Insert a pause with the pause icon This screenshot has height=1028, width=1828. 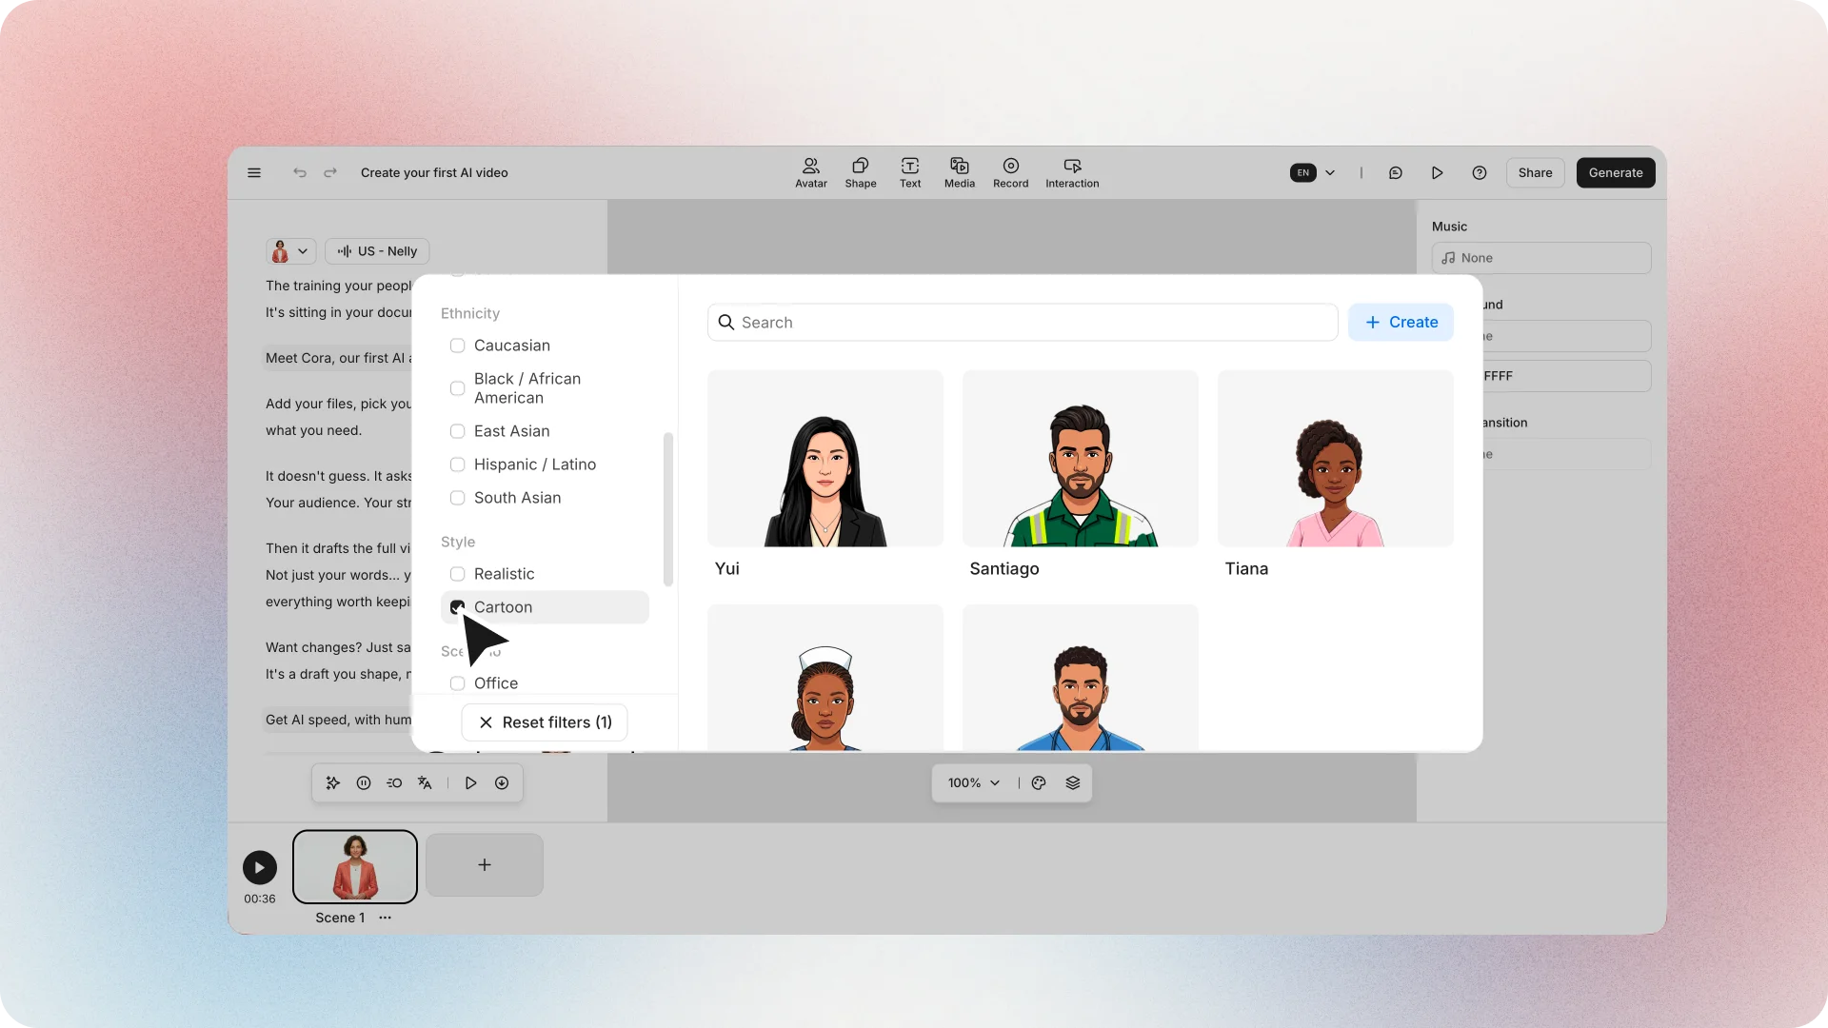pos(364,783)
